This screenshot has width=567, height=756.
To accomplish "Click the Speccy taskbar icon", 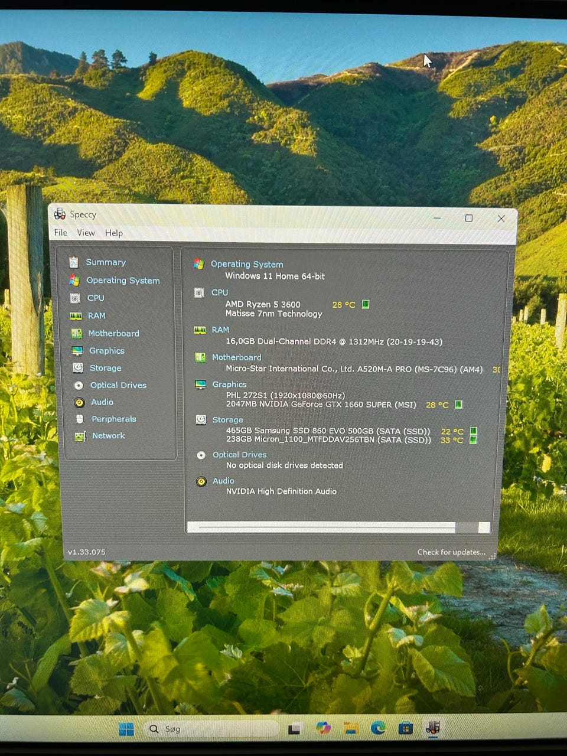I will [433, 728].
